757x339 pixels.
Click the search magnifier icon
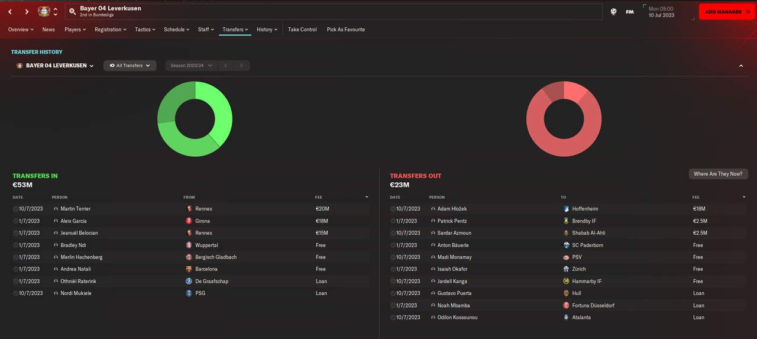73,11
